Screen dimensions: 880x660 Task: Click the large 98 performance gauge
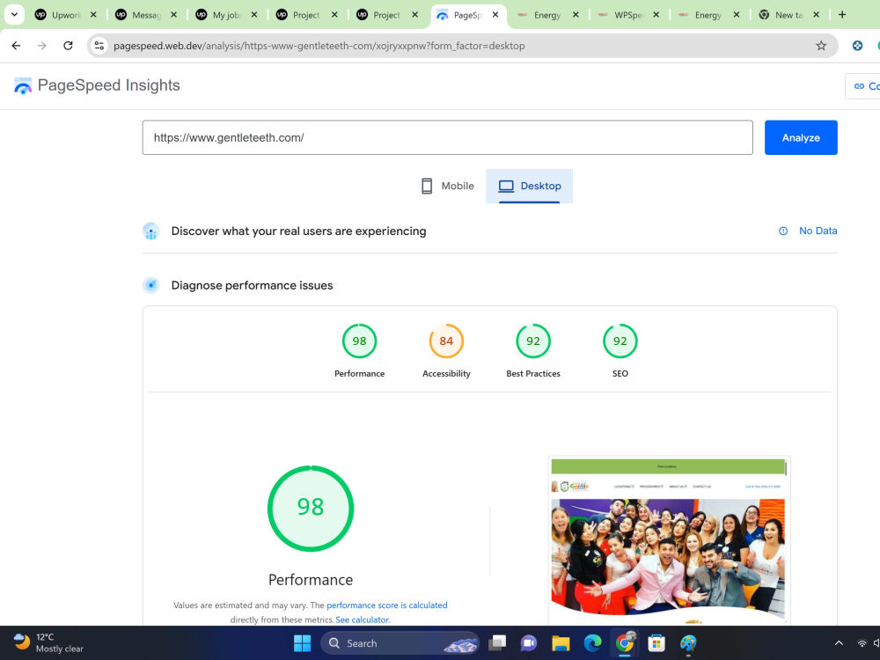point(311,509)
